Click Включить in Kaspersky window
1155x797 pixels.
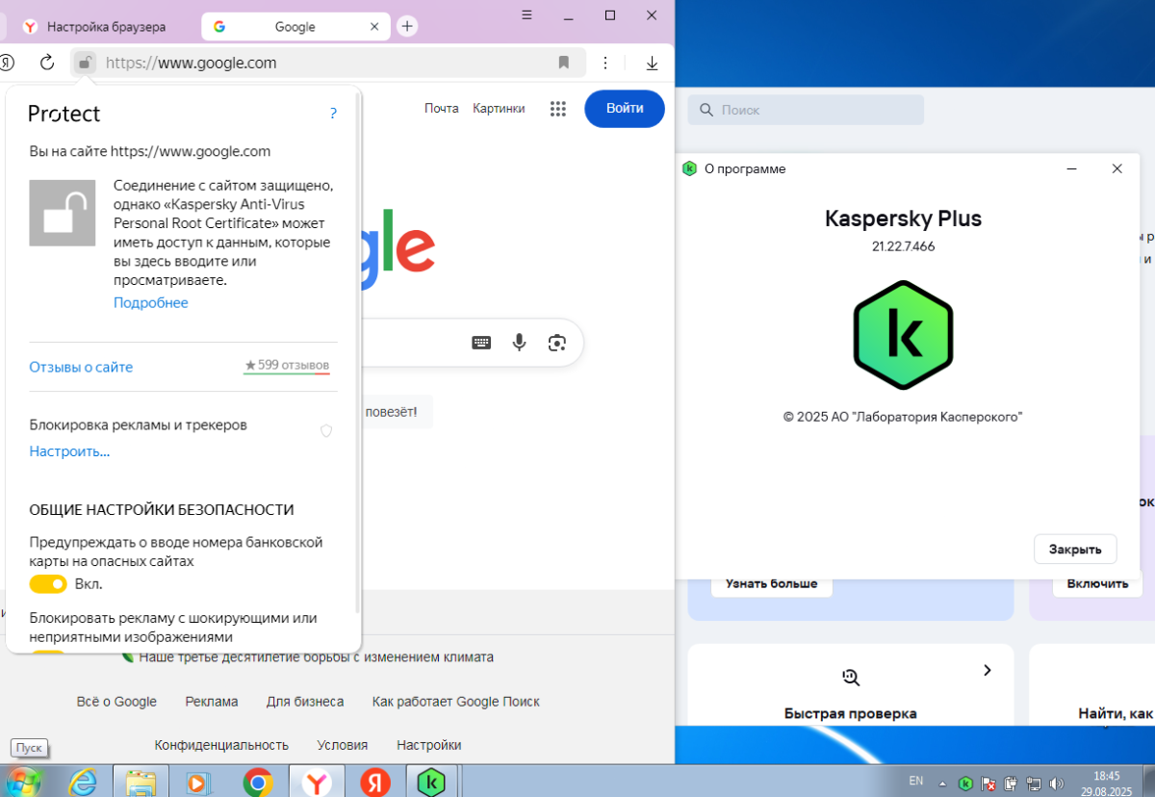tap(1097, 583)
